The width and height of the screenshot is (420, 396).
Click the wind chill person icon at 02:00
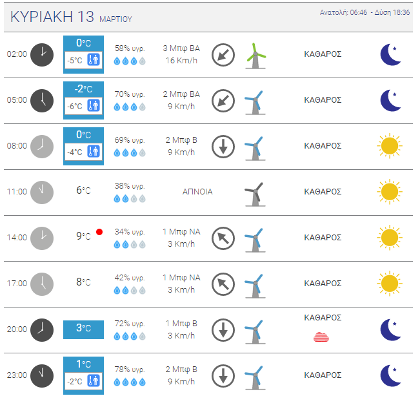tap(94, 59)
